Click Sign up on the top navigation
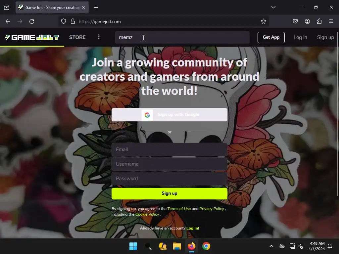Viewport: 339px width, 254px height. [325, 37]
